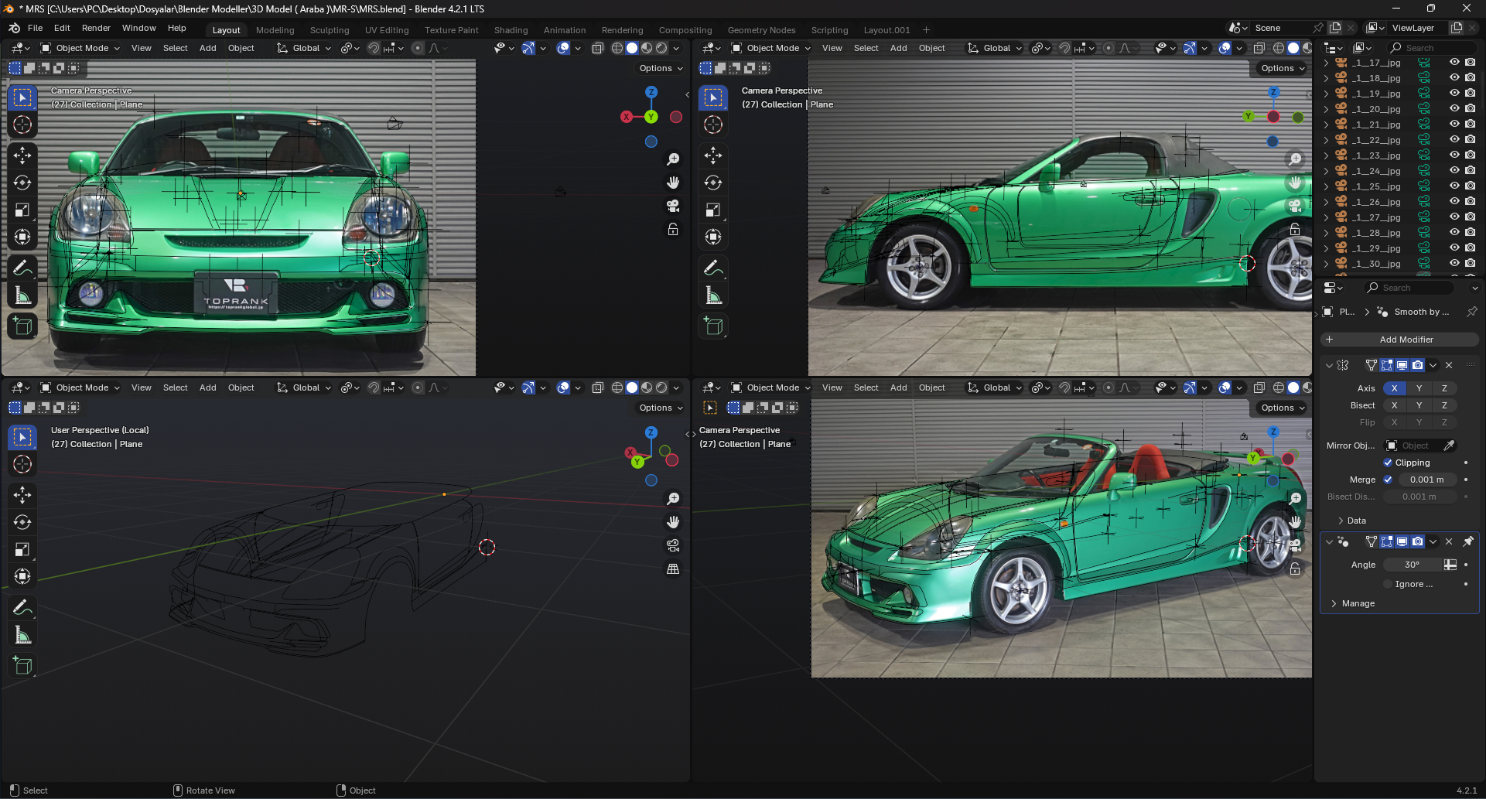This screenshot has width=1486, height=799.
Task: Select the Rotate tool in top-left viewport
Action: tap(22, 183)
